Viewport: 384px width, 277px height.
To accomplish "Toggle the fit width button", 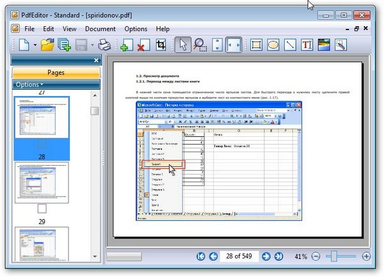I will click(x=234, y=45).
